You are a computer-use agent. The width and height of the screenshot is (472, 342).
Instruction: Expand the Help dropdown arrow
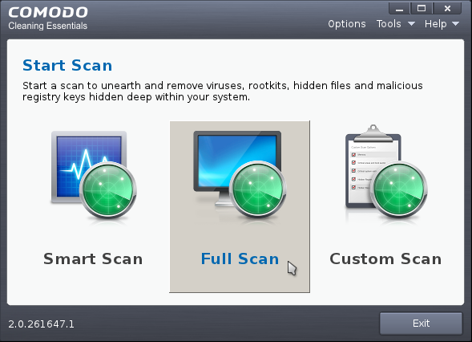tap(455, 24)
